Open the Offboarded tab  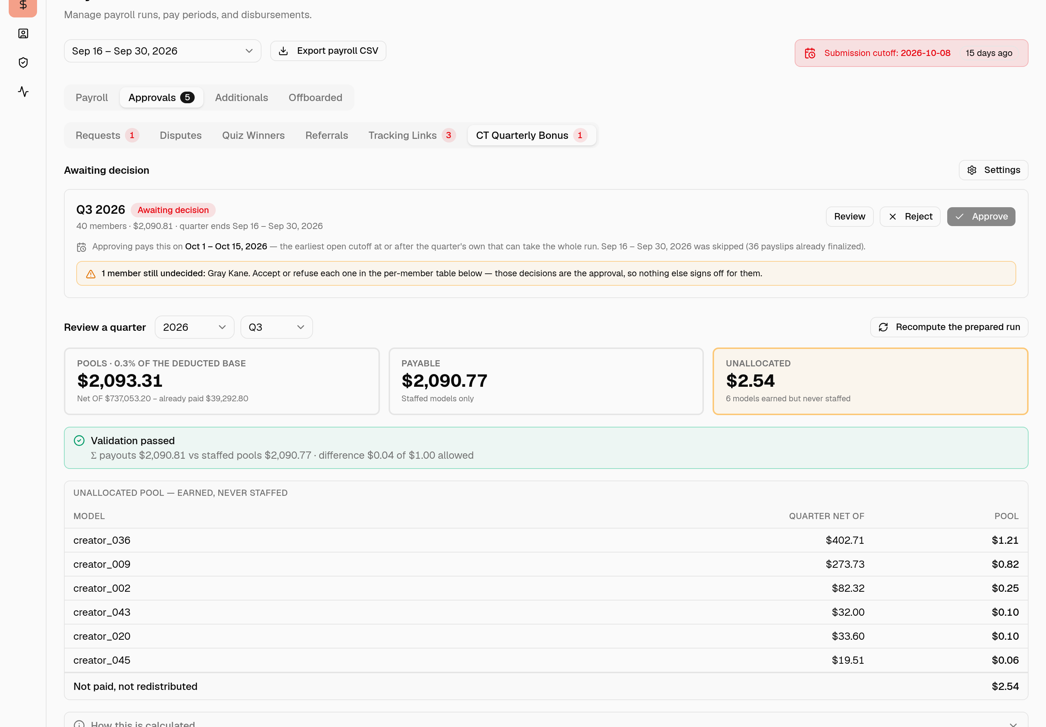click(x=316, y=97)
